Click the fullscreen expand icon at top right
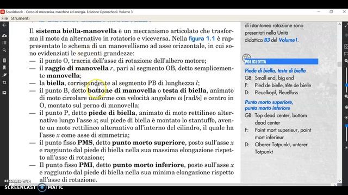 [346, 25]
